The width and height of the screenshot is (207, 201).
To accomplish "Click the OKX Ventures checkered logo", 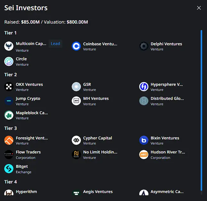I will (x=9, y=86).
